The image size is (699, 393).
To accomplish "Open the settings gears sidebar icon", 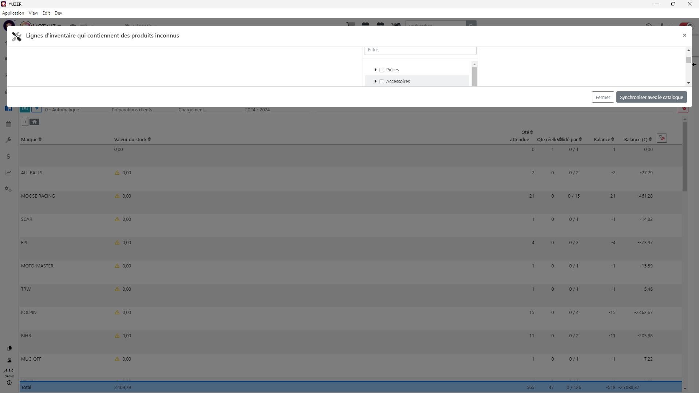I will click(x=8, y=189).
